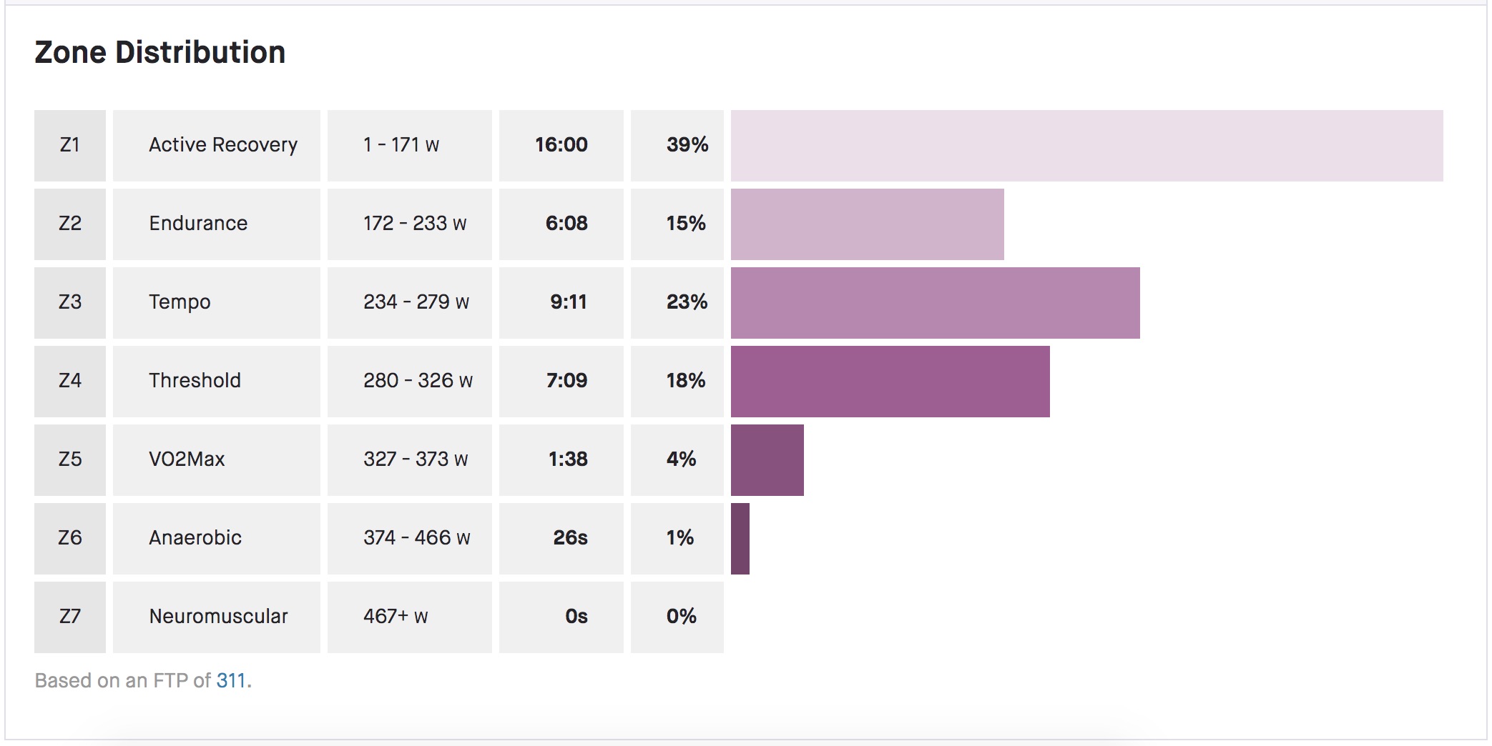Click the 26s time value for Anaerobic
Screen dimensions: 1492x746
coord(568,537)
